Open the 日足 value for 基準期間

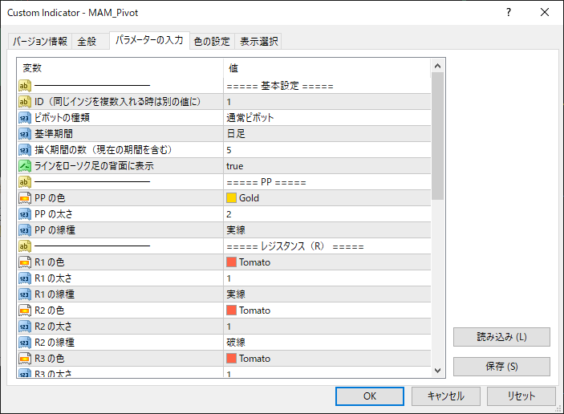327,134
